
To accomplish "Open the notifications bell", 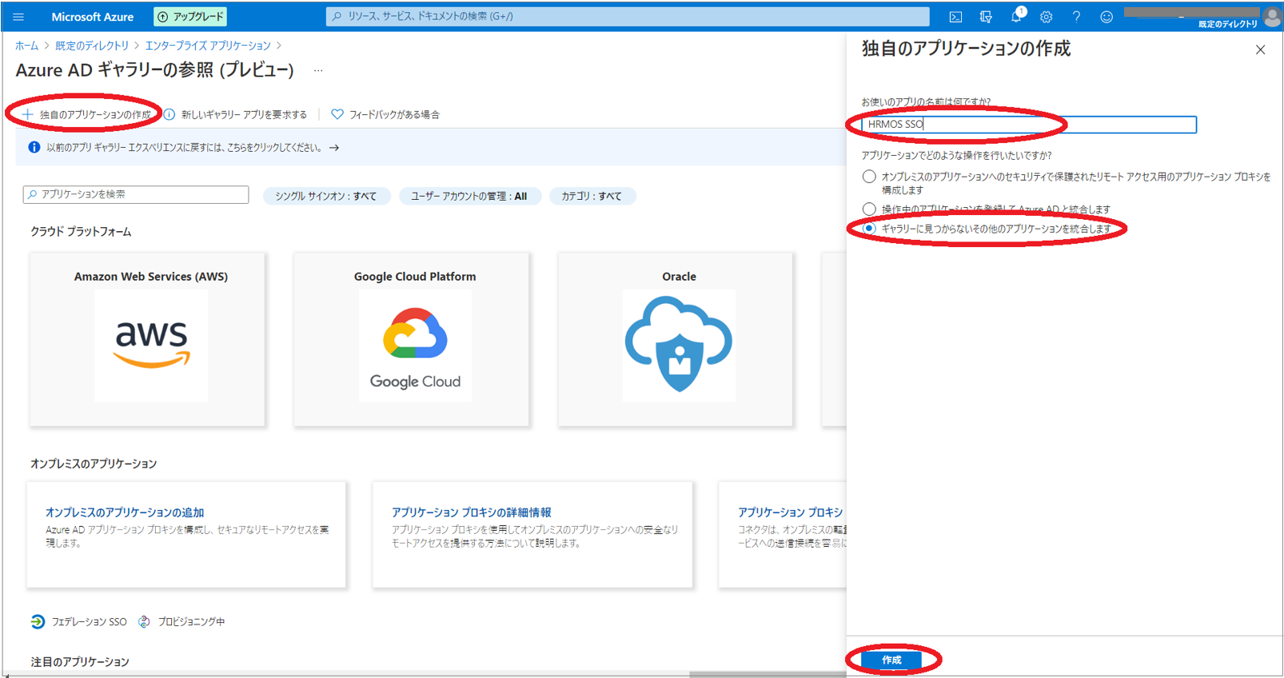I will click(1016, 17).
